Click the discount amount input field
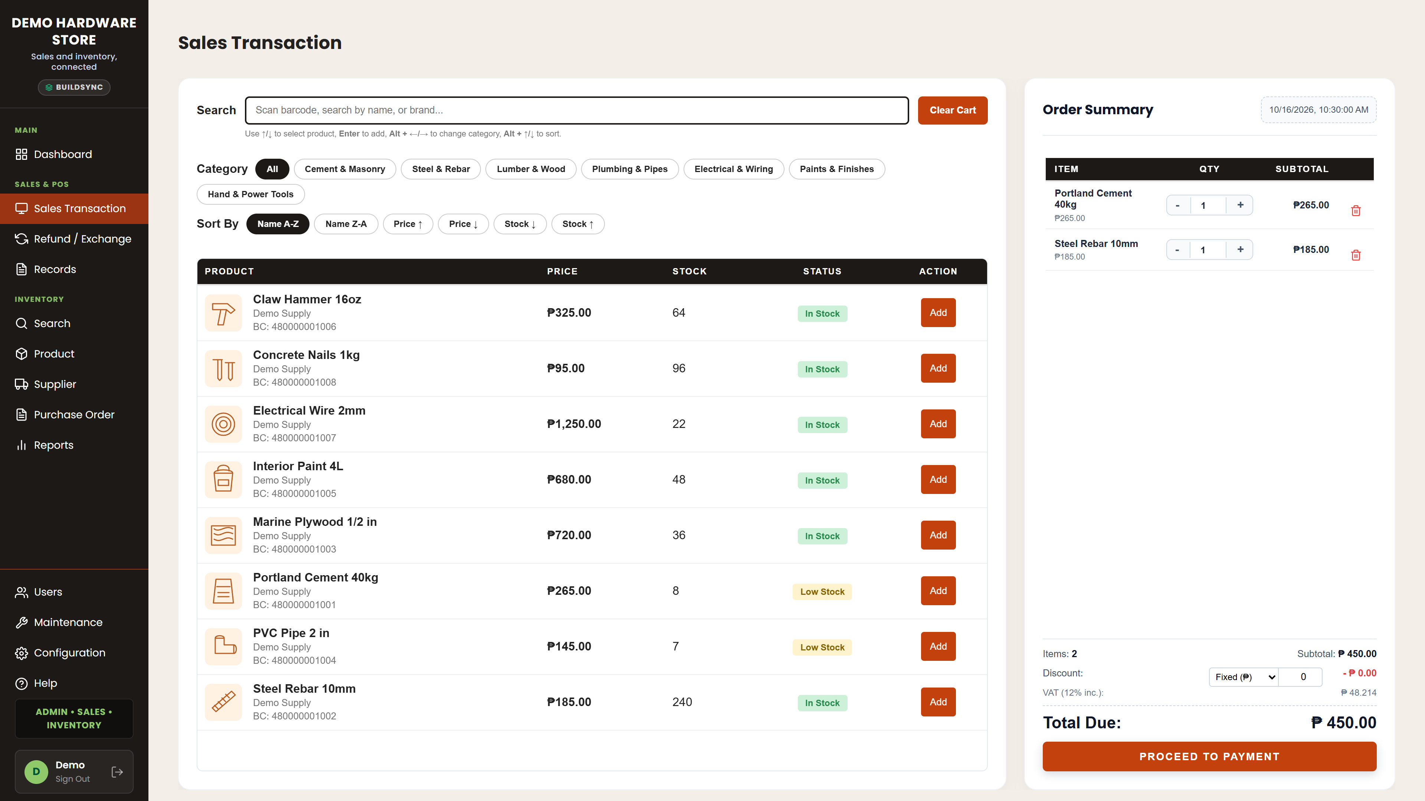The width and height of the screenshot is (1425, 801). 1301,677
